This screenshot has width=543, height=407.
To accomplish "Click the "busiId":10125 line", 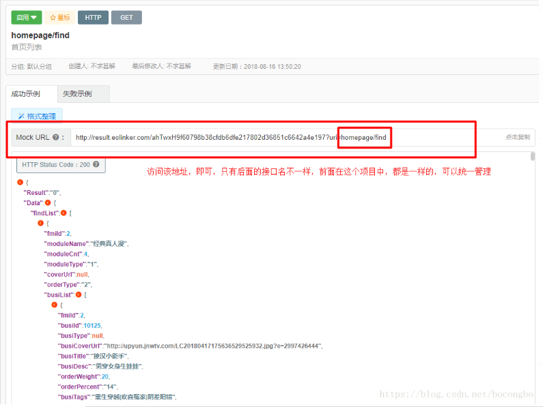I will [80, 325].
